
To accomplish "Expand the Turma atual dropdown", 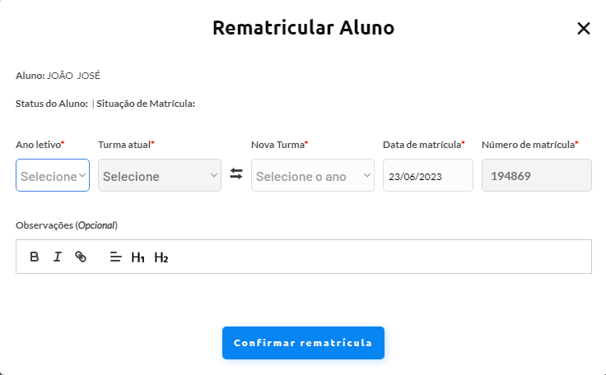I will pos(160,175).
